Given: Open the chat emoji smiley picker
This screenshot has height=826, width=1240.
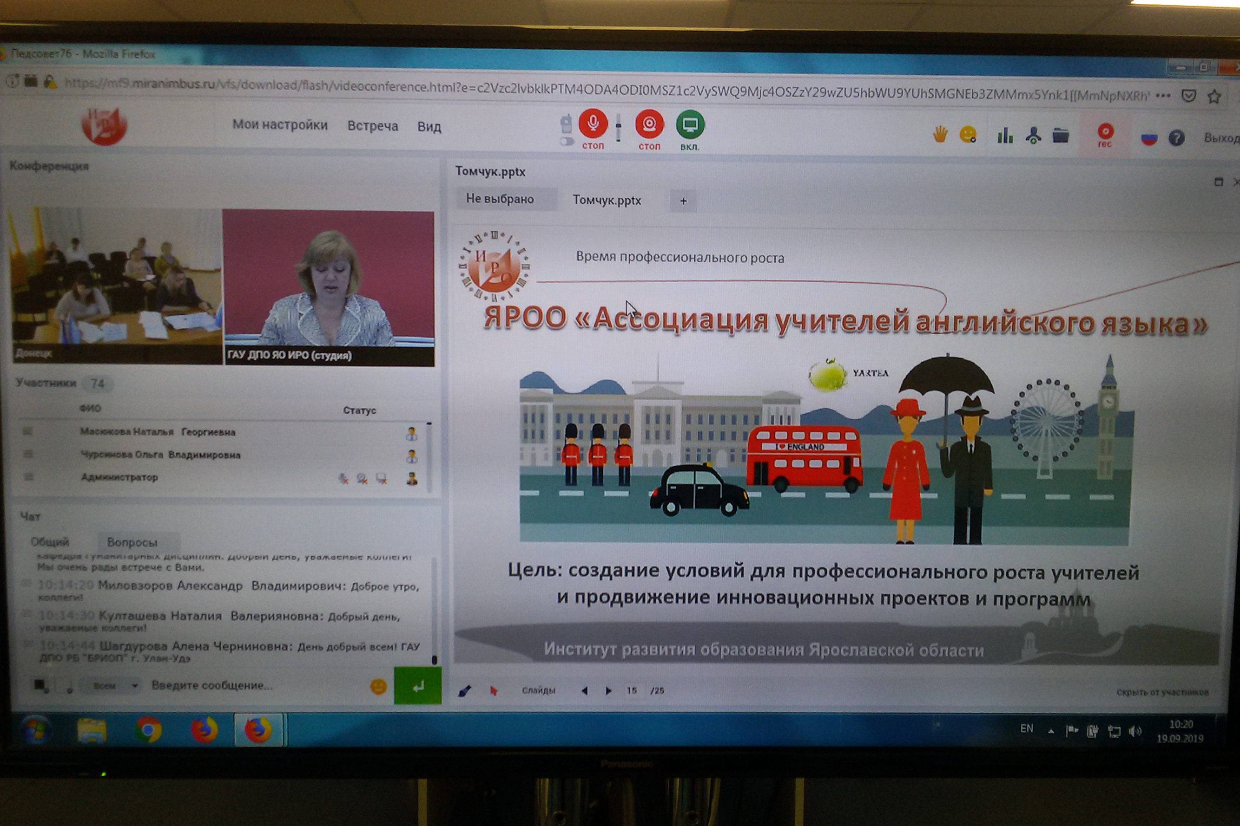Looking at the screenshot, I should tap(378, 686).
